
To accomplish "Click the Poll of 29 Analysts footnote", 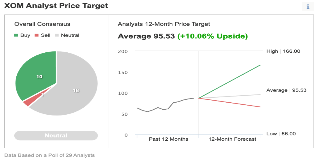I will tap(71, 155).
